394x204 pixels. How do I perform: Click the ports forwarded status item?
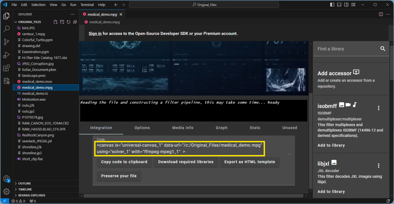click(x=33, y=201)
